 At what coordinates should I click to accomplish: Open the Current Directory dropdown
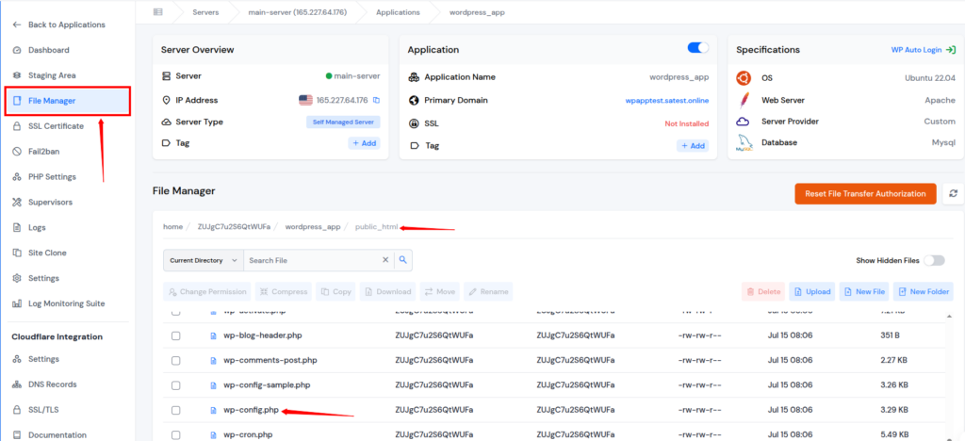tap(204, 260)
